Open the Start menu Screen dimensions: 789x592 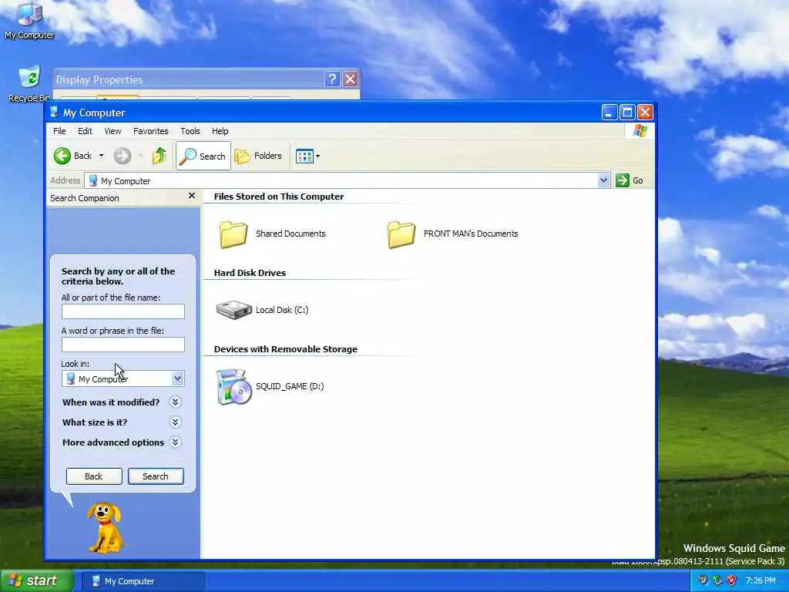point(35,581)
